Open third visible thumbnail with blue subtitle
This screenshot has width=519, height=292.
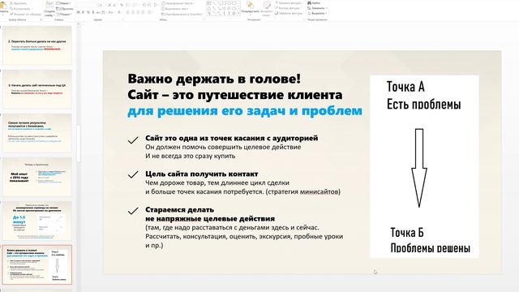(37, 133)
